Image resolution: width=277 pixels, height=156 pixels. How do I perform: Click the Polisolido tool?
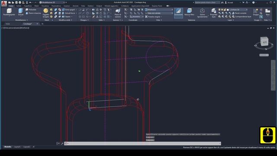coord(31,10)
